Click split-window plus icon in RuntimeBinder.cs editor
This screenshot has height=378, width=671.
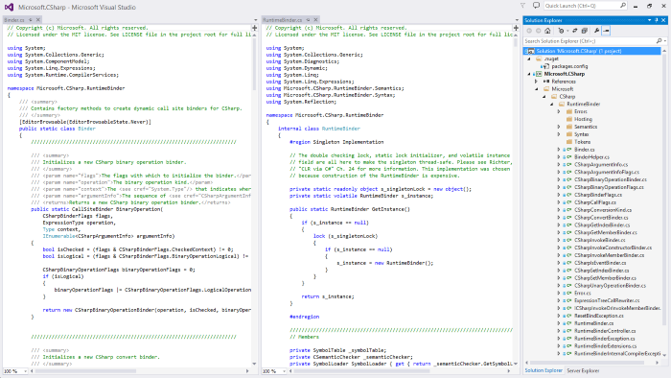coord(516,28)
